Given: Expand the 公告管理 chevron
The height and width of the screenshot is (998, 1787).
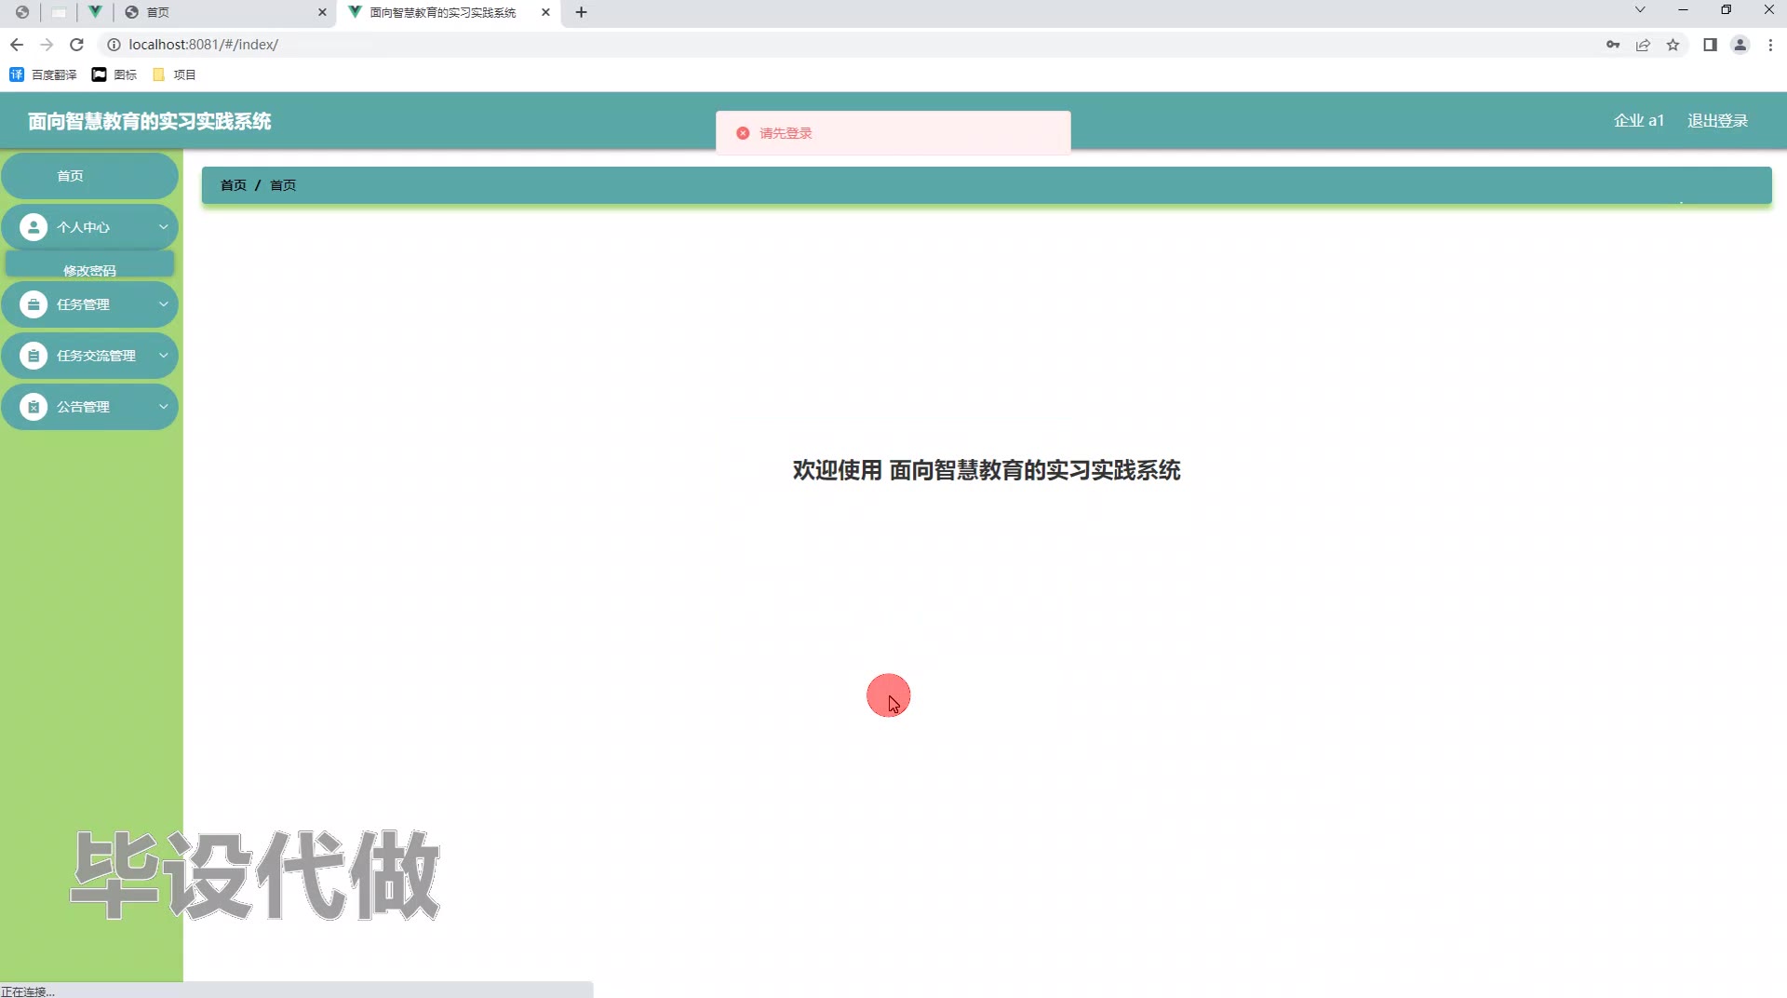Looking at the screenshot, I should coord(163,407).
